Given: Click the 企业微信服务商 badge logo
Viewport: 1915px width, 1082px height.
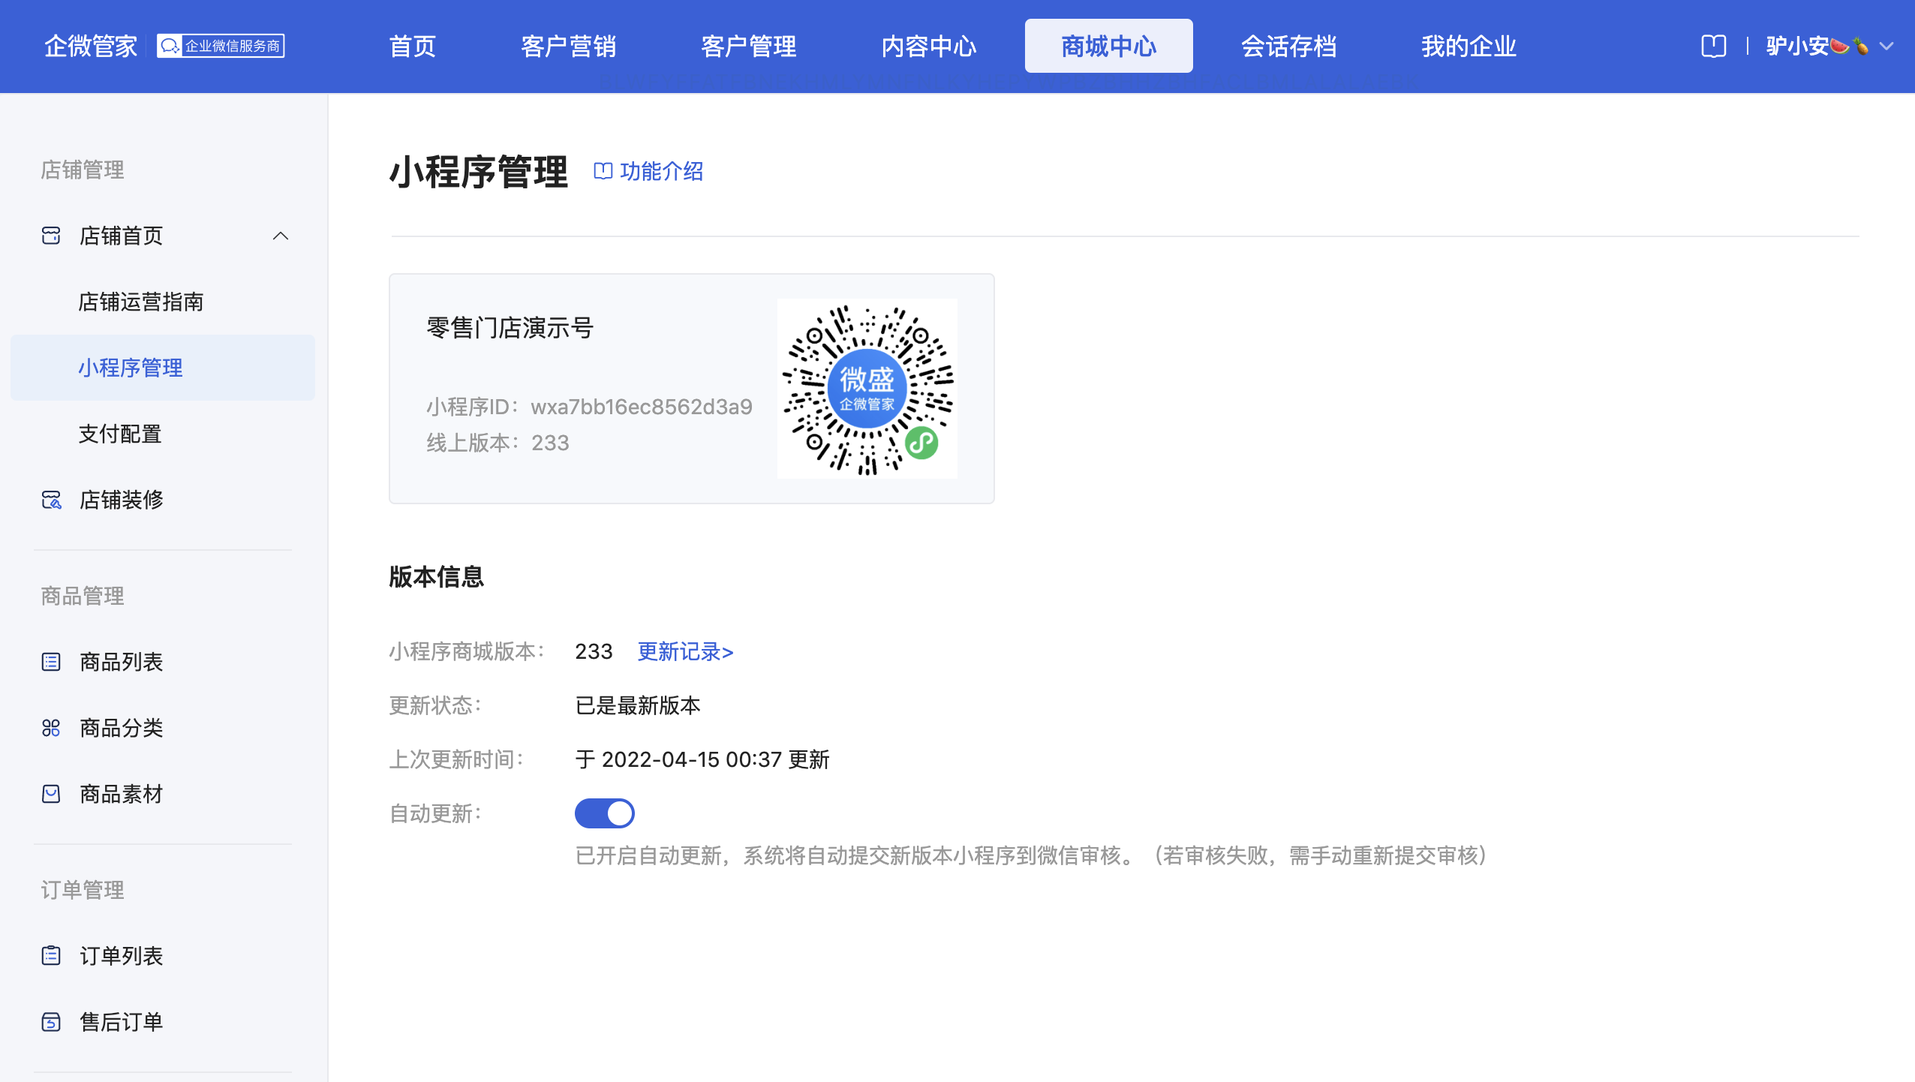Looking at the screenshot, I should pos(221,47).
